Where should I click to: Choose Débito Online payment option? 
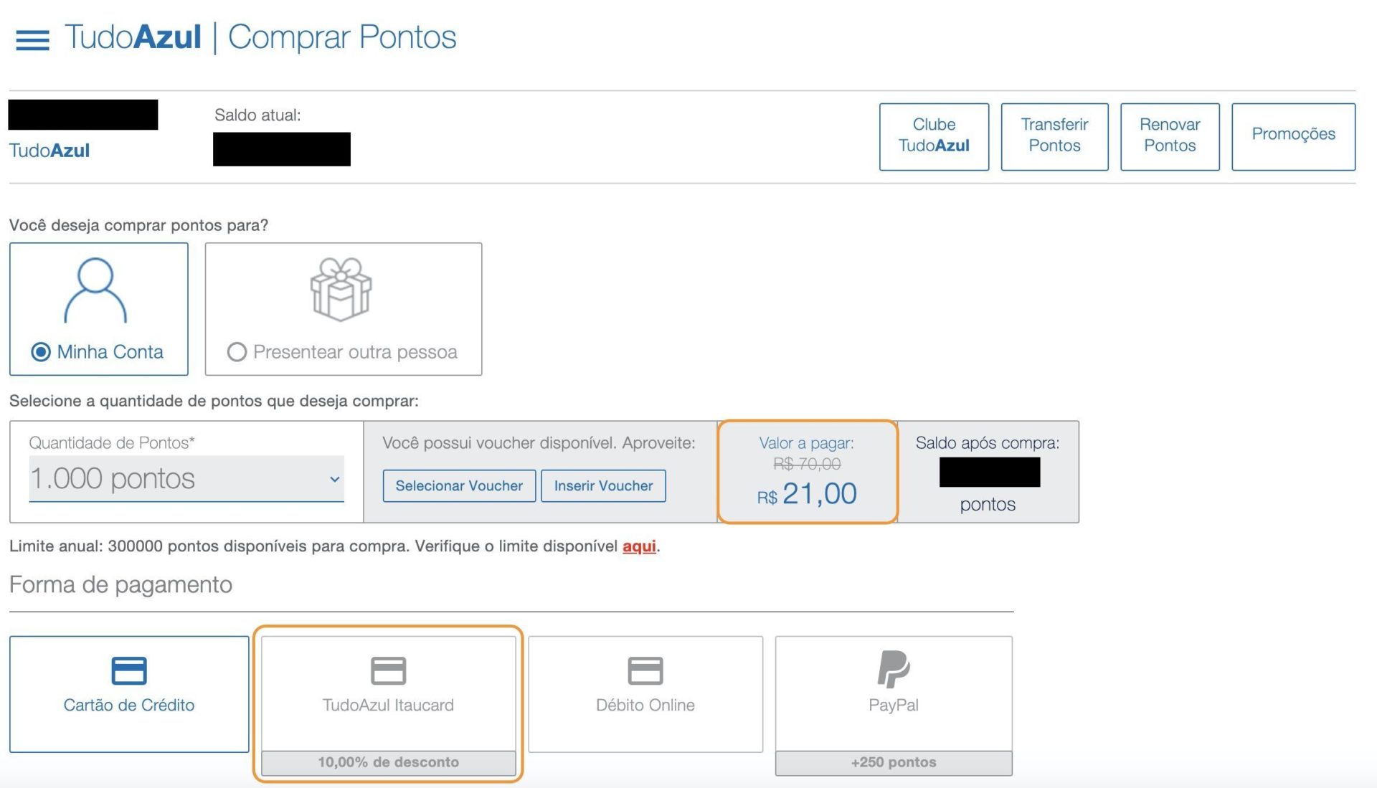tap(645, 694)
